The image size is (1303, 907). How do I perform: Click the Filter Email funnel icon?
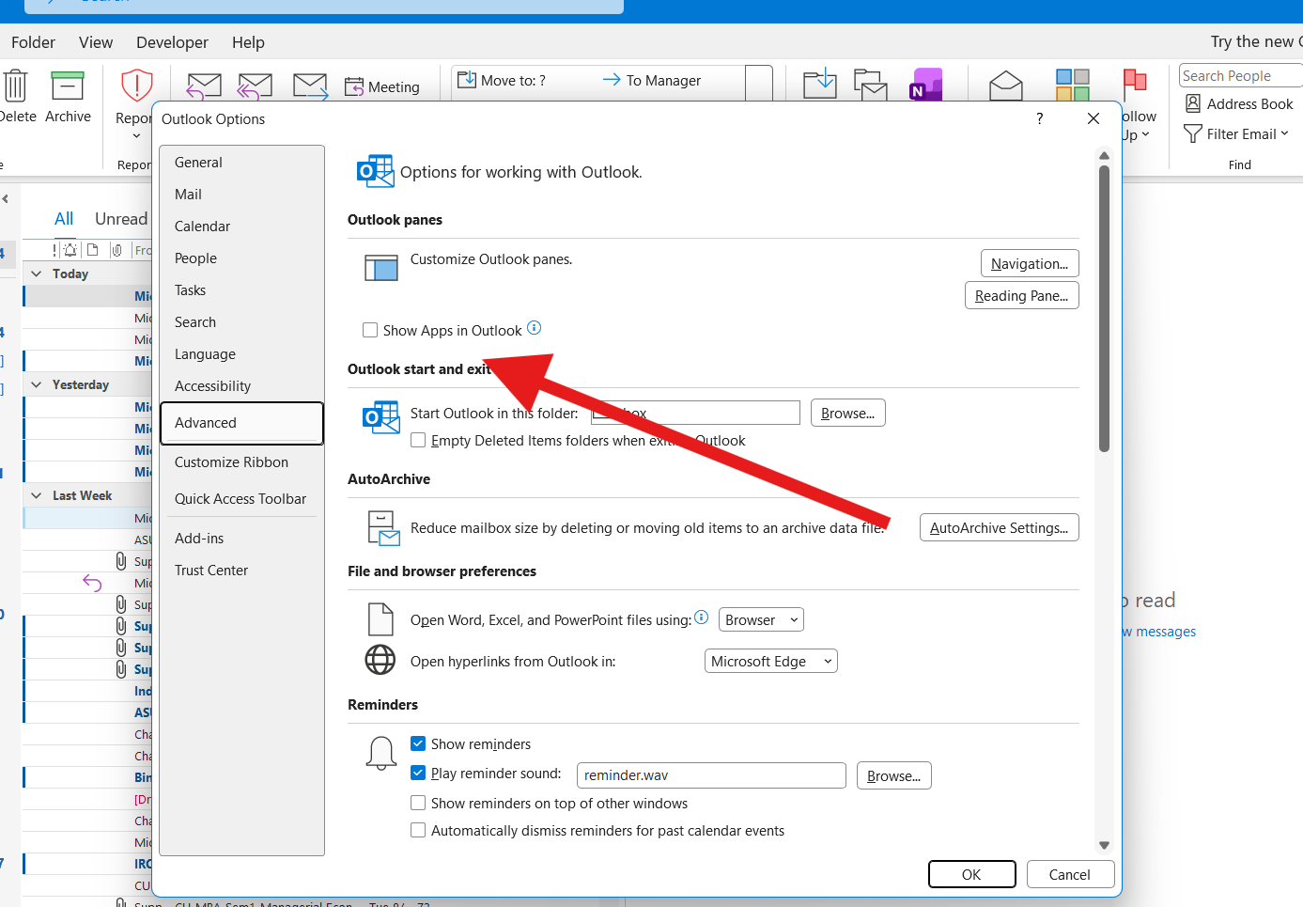(x=1193, y=133)
